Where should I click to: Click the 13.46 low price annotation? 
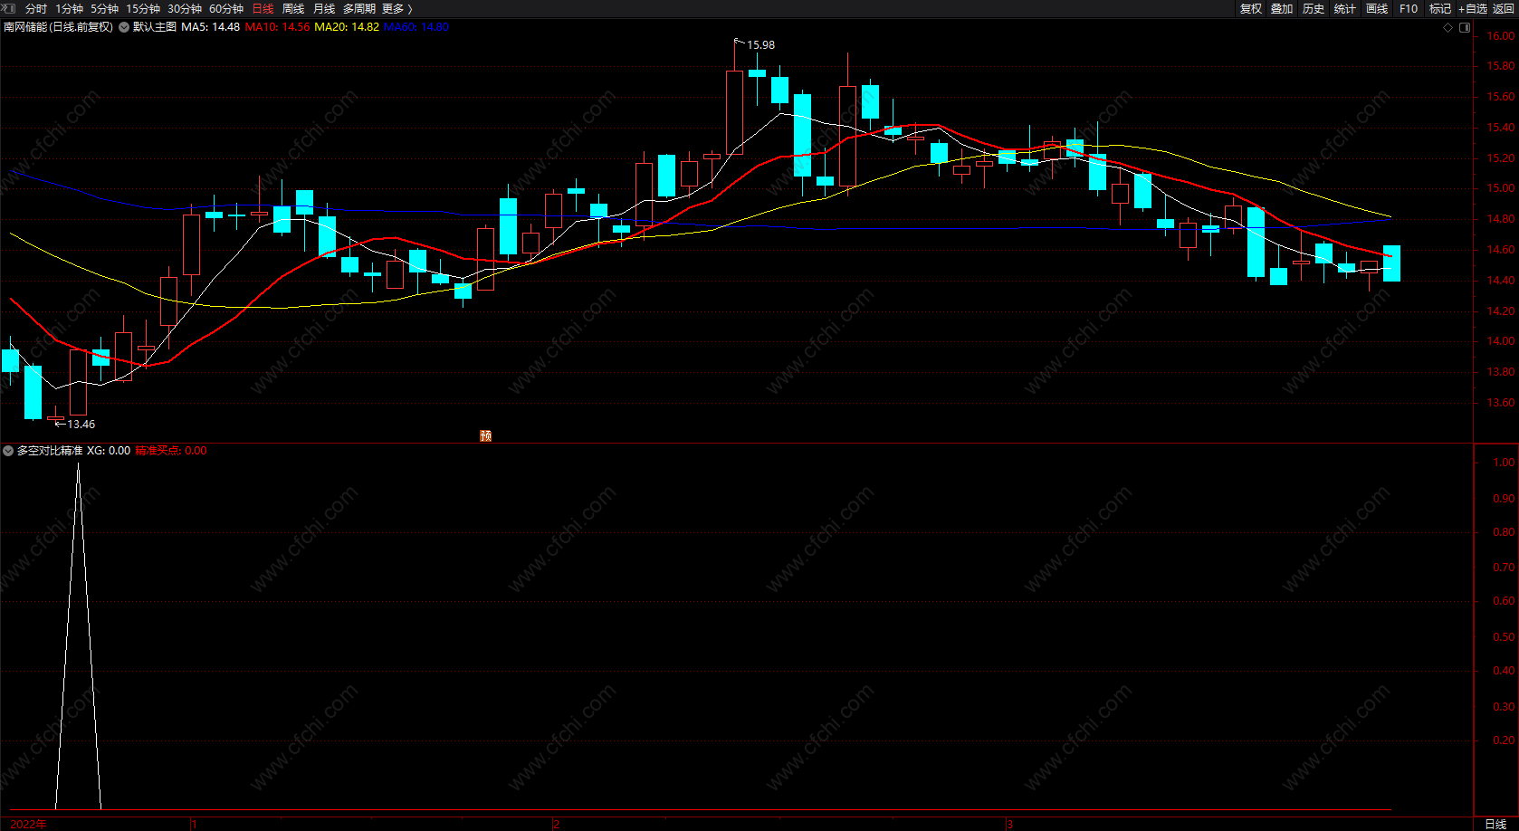(x=81, y=425)
